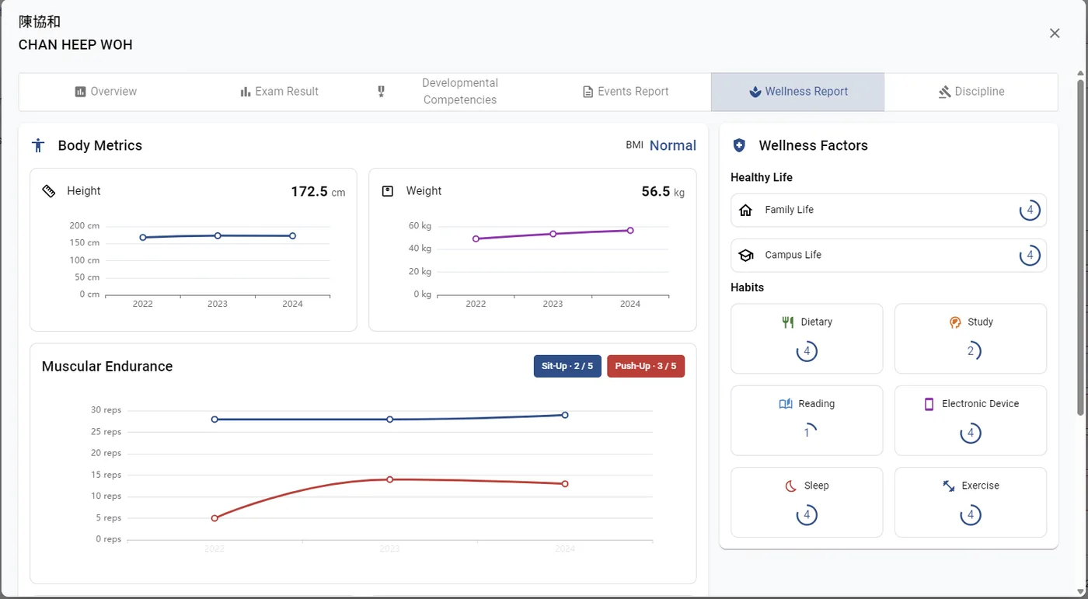The height and width of the screenshot is (599, 1088).
Task: Click the Sleep score ring
Action: (807, 515)
